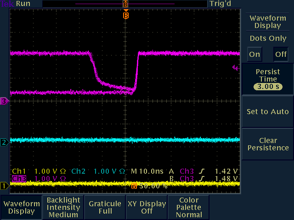
Task: Click the channel 3 magenta ground marker
Action: (x=4, y=101)
